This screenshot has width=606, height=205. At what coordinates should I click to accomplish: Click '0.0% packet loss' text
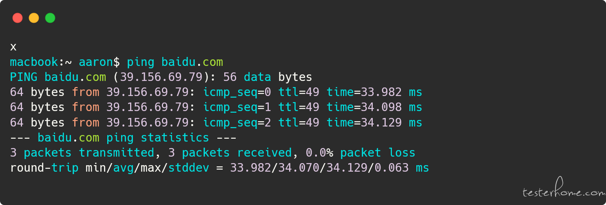click(361, 153)
